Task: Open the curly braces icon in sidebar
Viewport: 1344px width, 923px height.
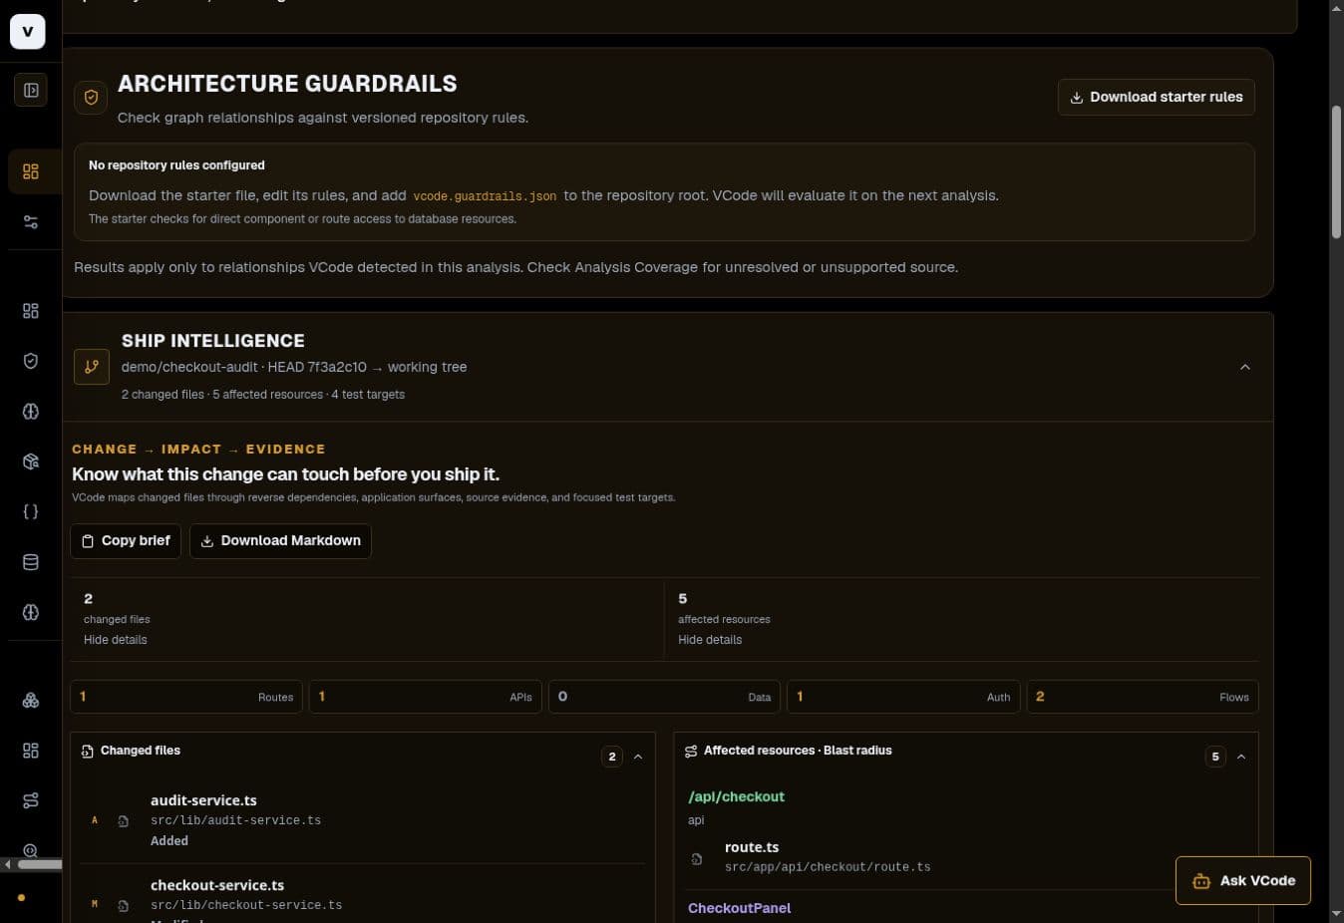Action: point(31,511)
